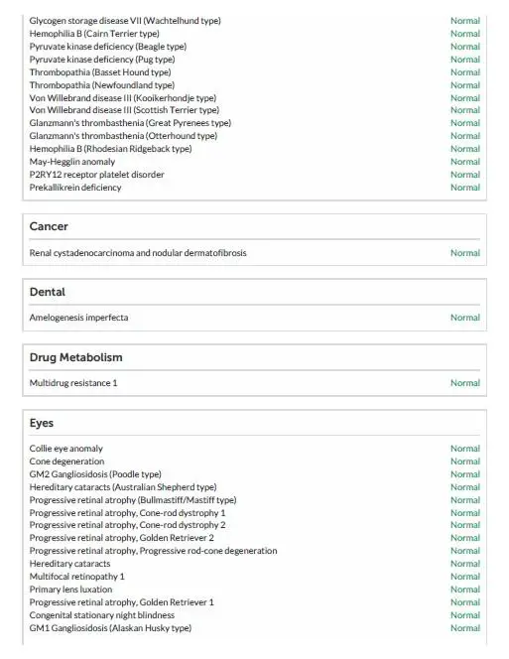Click Hemophilia B (Cairn Terrier type)

(x=94, y=34)
